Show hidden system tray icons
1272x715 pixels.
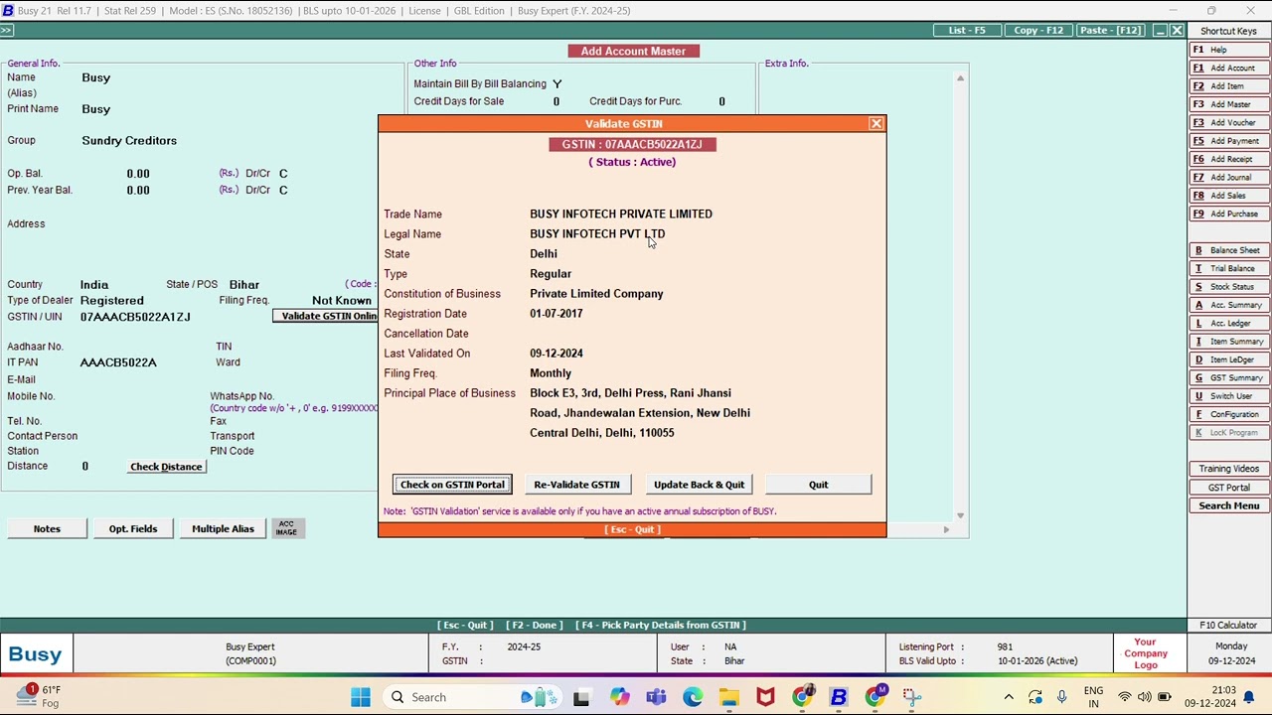[x=1009, y=697]
